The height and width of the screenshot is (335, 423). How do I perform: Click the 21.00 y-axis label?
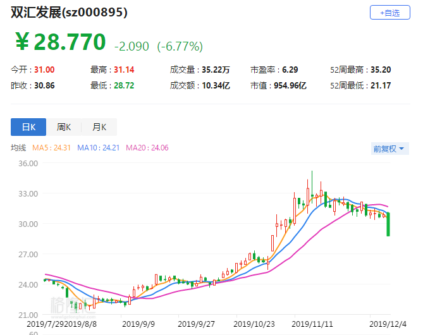click(28, 315)
